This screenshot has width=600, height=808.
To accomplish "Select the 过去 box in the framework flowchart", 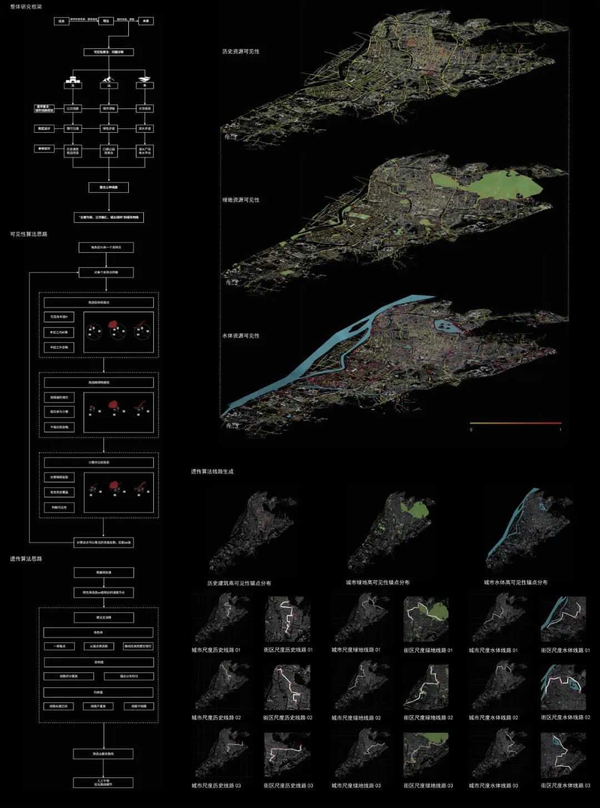I will coord(62,21).
